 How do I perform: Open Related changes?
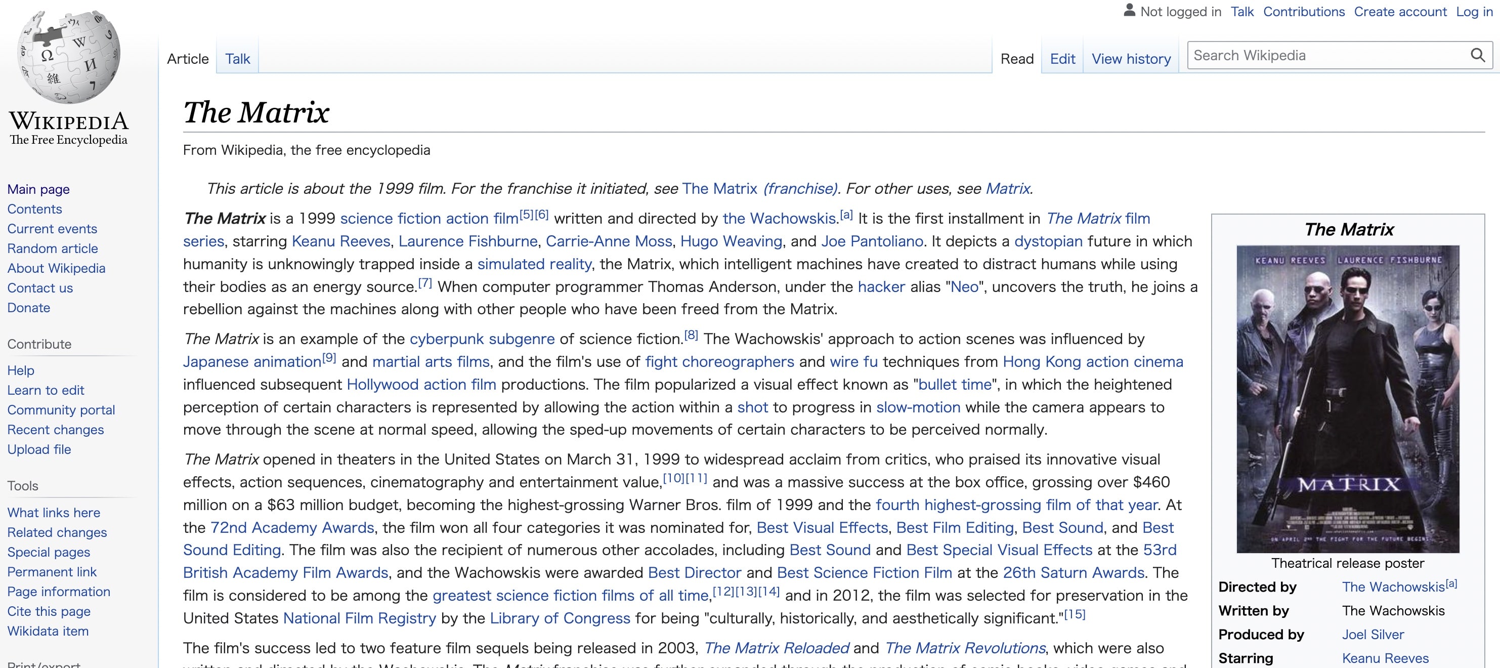pyautogui.click(x=57, y=532)
